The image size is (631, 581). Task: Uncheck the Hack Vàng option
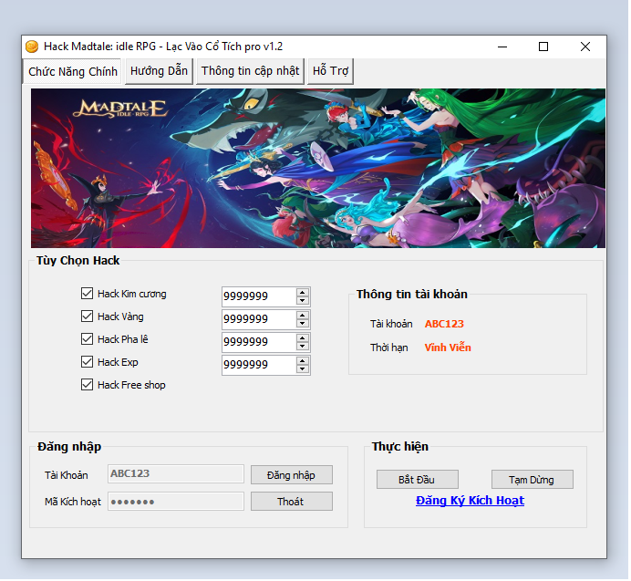pyautogui.click(x=88, y=316)
